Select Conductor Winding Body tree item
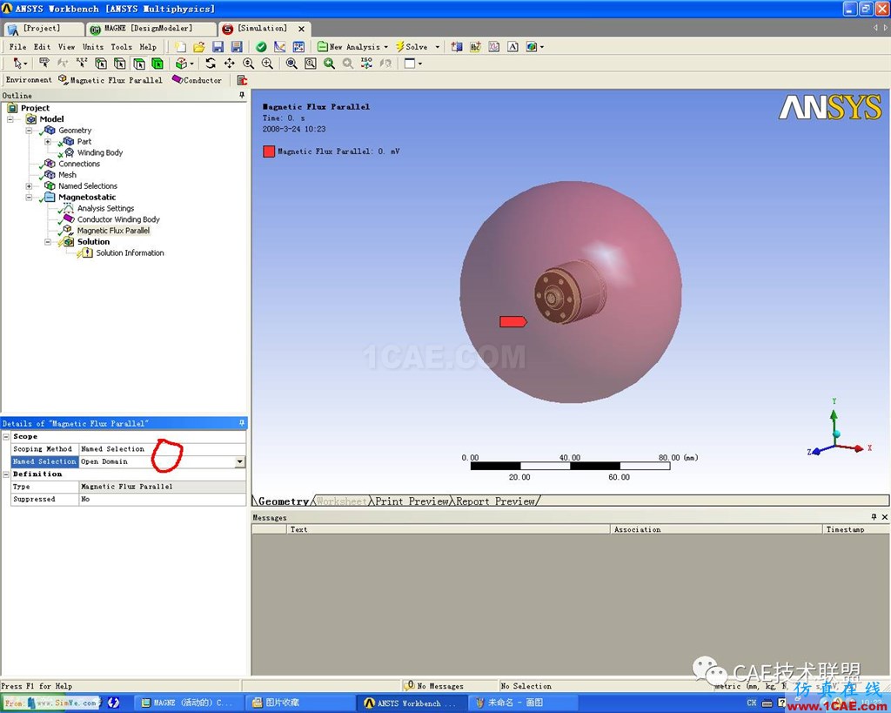The image size is (891, 713). [118, 219]
